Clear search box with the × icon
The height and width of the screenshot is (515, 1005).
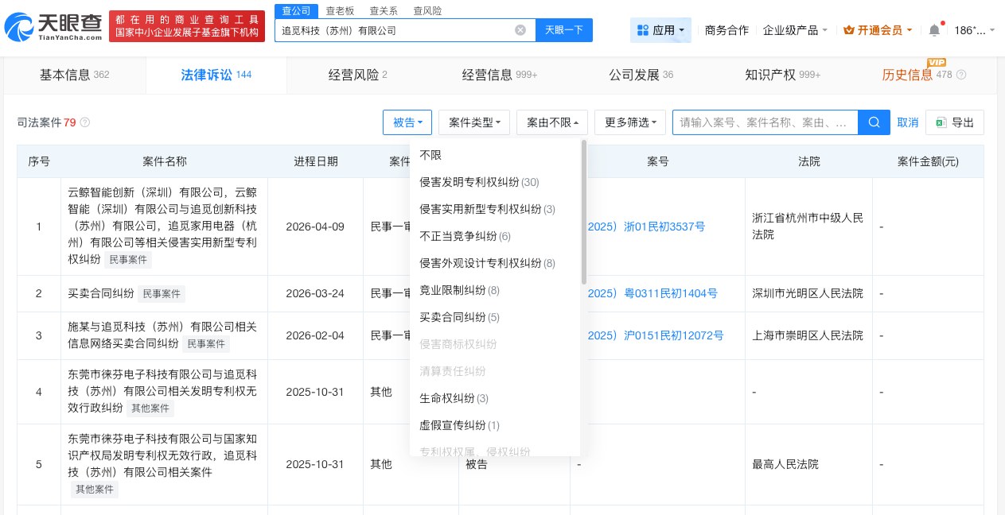click(520, 30)
